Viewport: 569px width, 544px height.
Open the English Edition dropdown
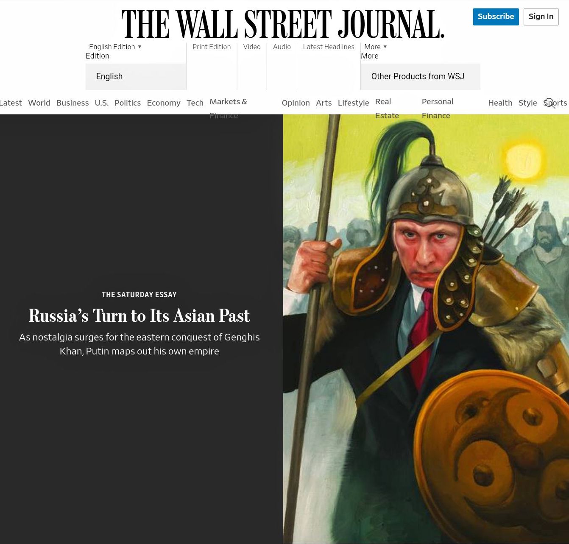click(115, 47)
